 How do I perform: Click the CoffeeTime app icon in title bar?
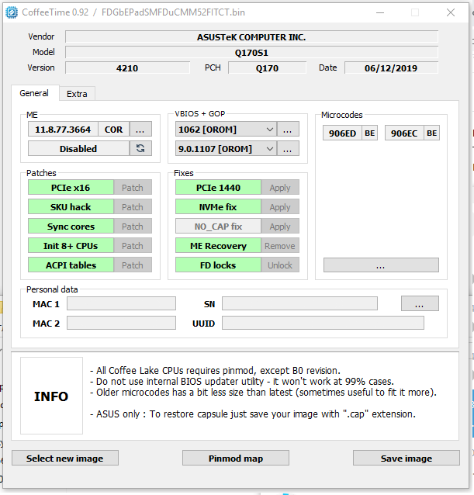point(12,12)
